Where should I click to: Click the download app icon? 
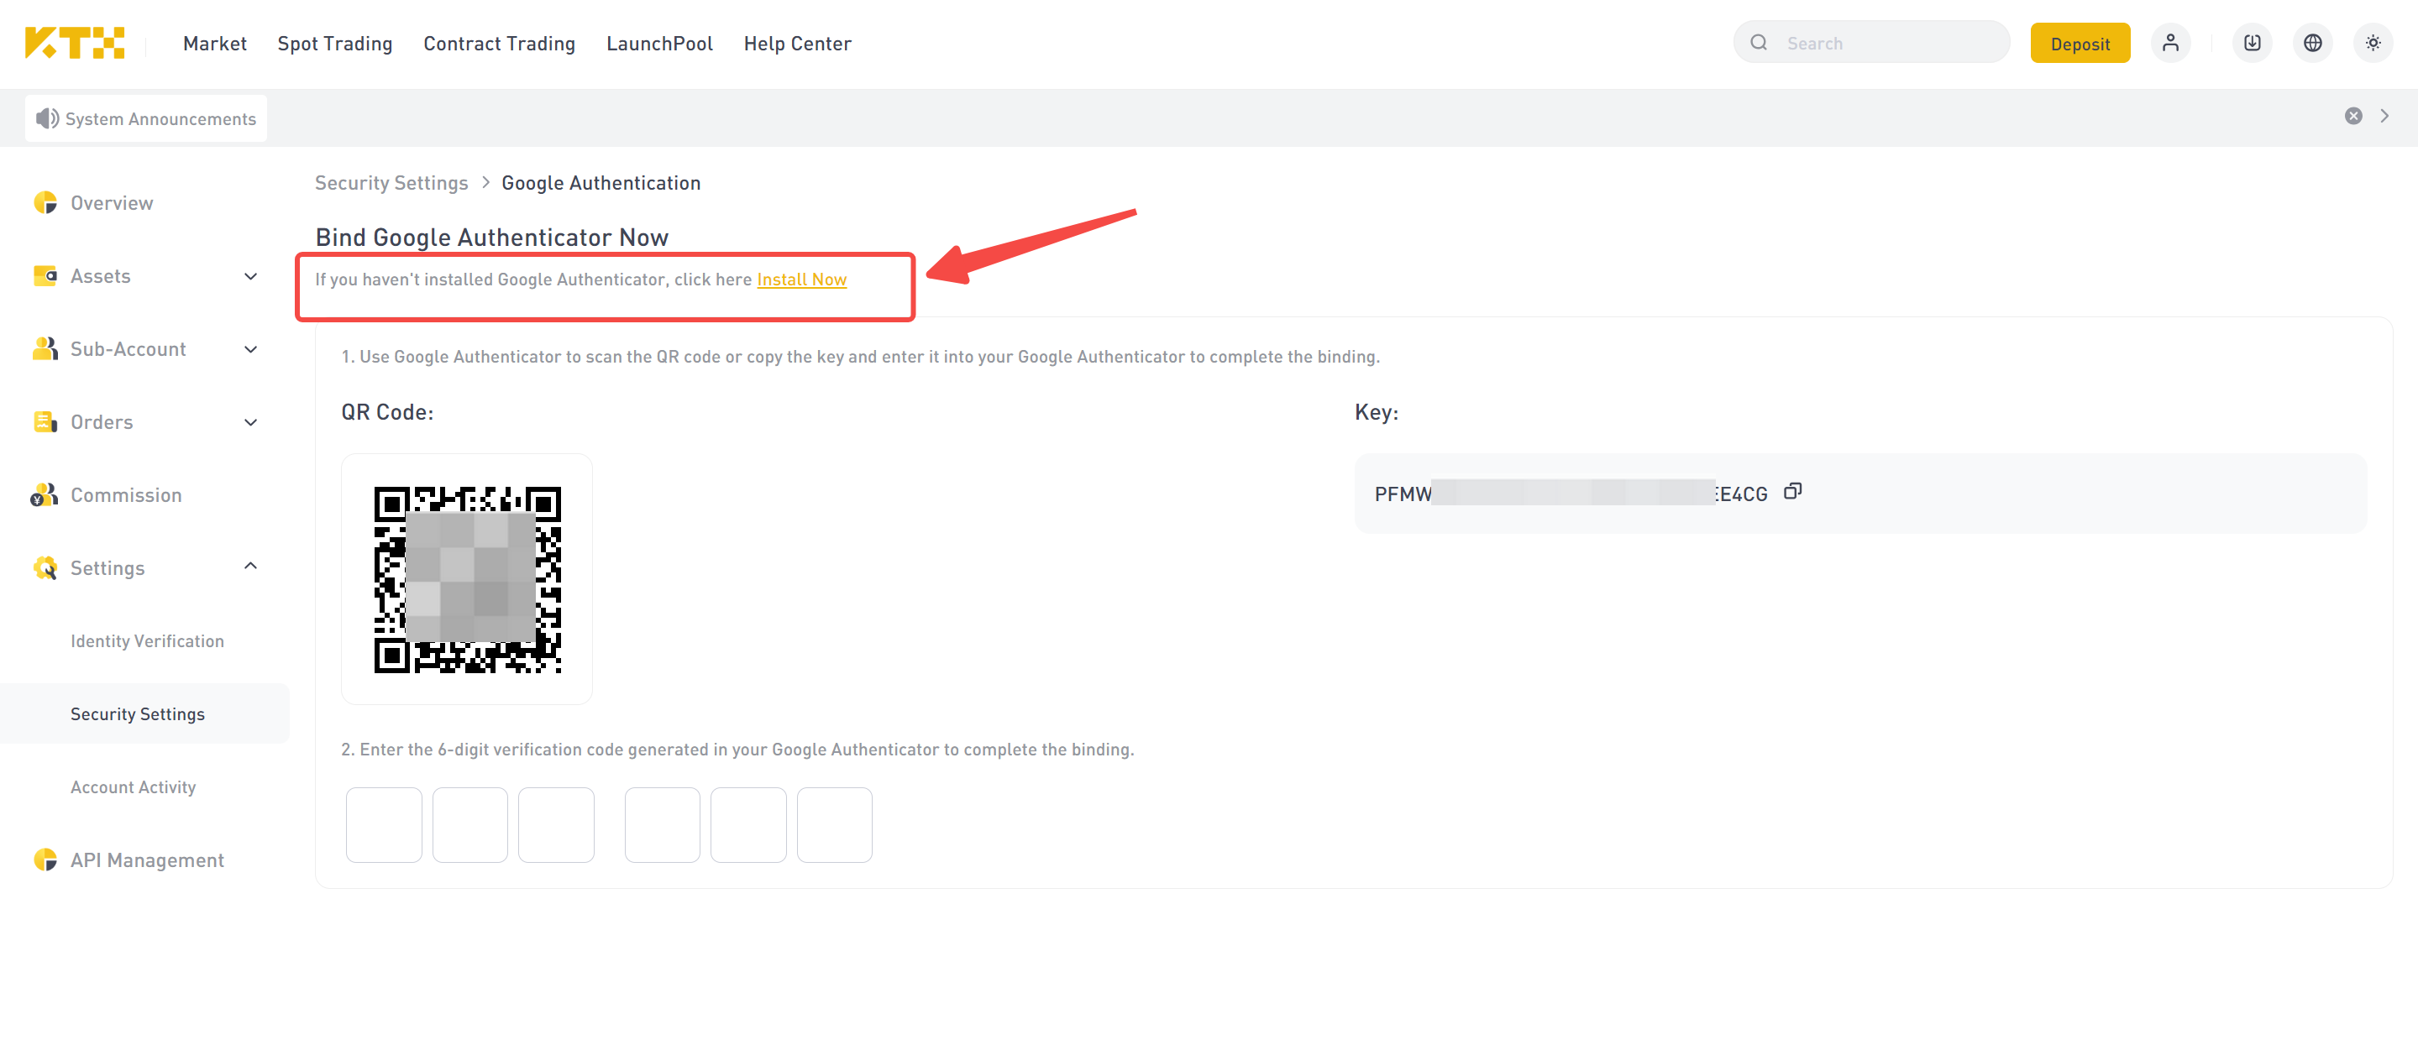(x=2252, y=43)
